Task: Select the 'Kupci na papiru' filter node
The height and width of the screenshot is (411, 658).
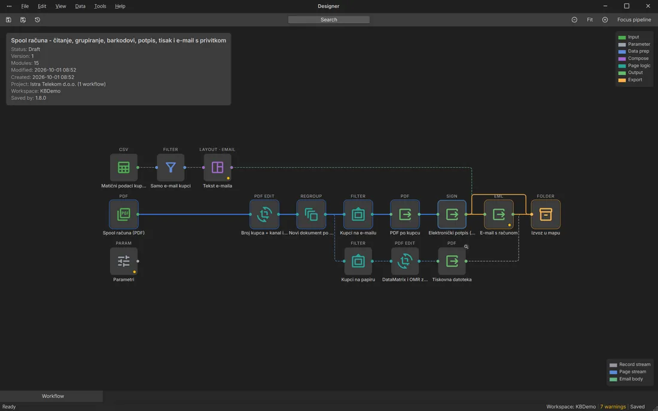Action: [358, 261]
